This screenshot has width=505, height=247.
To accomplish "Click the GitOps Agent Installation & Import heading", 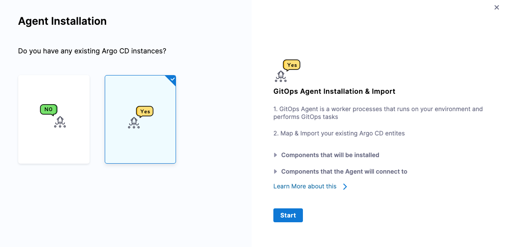I will (334, 92).
